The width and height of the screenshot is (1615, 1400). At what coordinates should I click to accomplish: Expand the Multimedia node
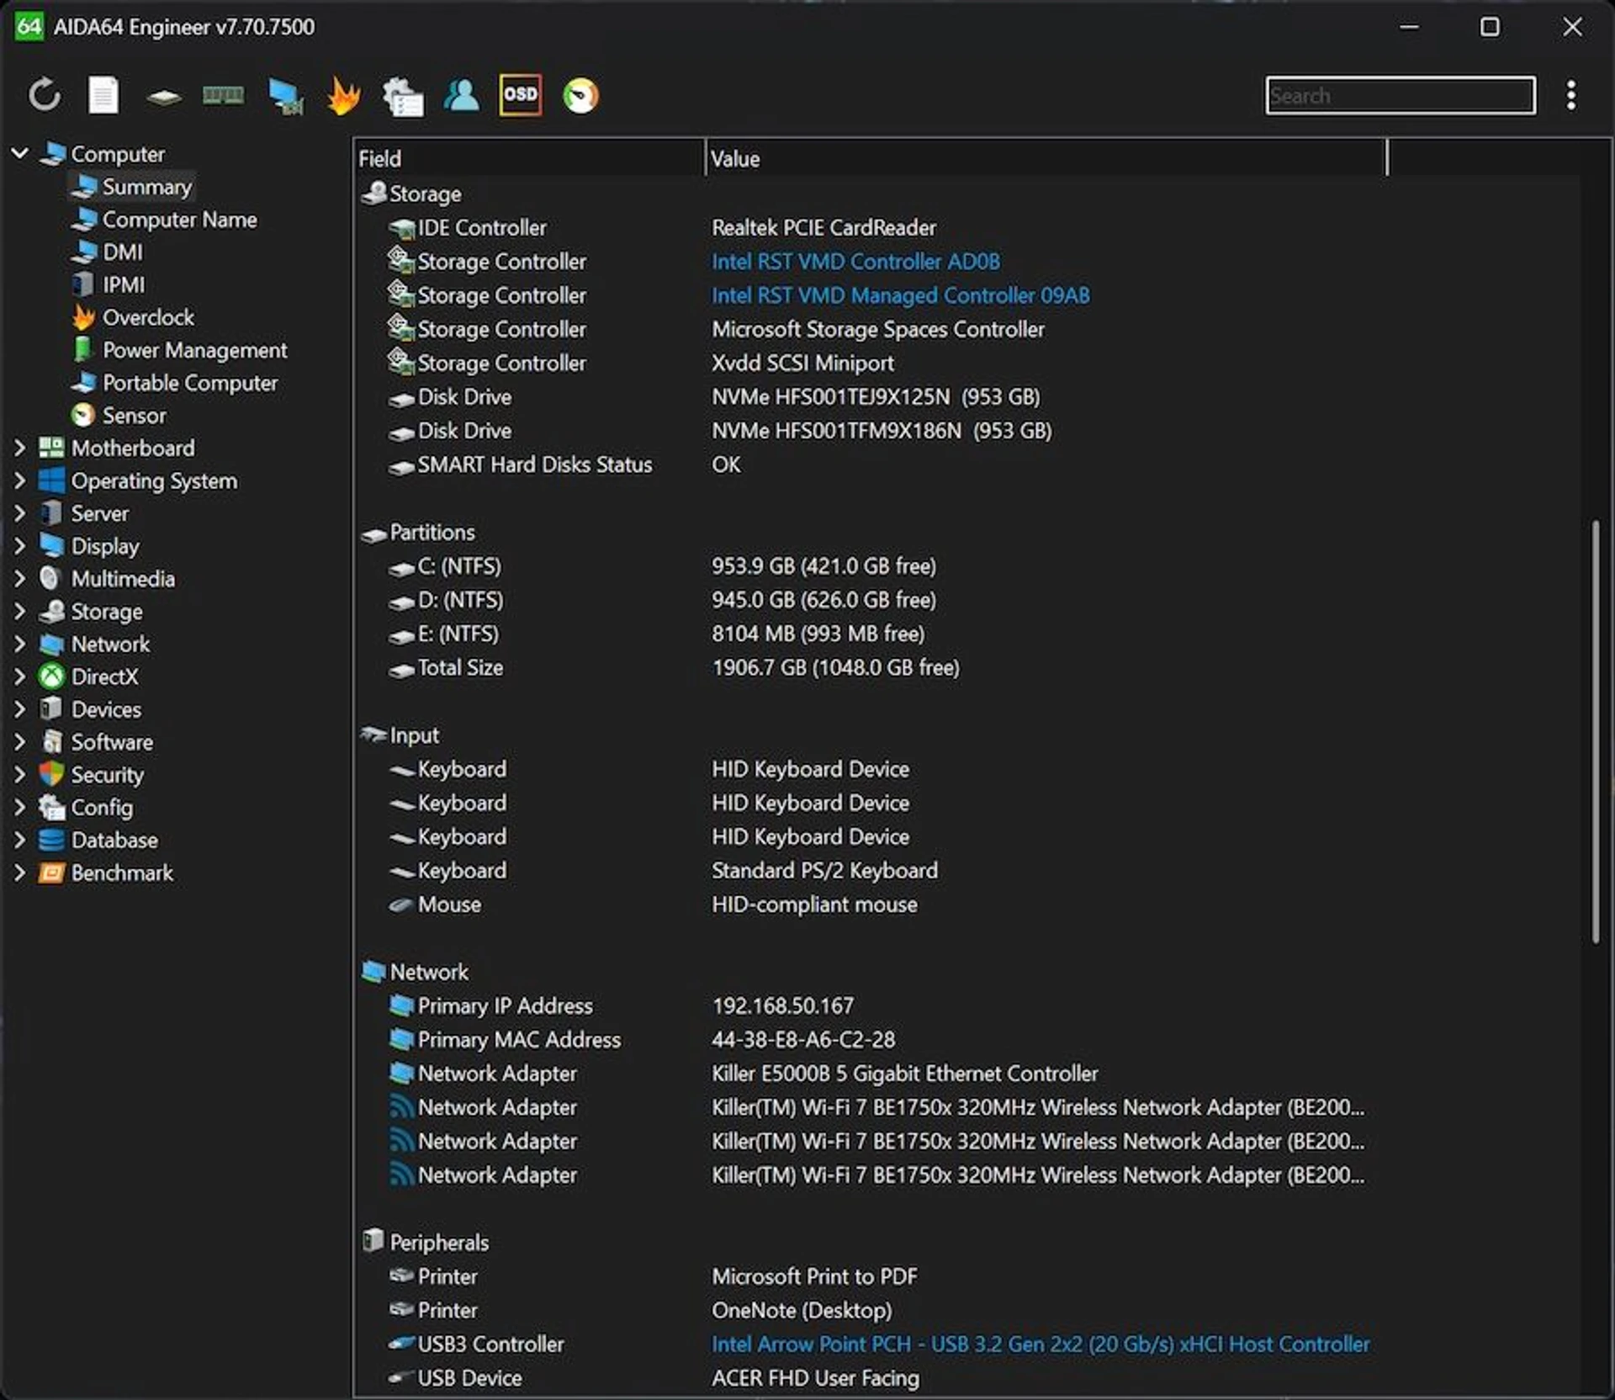point(19,578)
